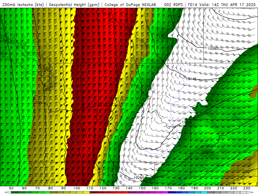Click the brightest magenta swatch ending at 170

pos(165,192)
